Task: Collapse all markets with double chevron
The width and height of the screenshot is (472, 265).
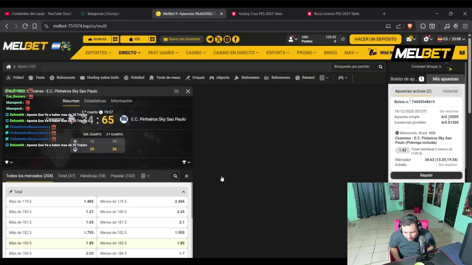Action: click(186, 176)
